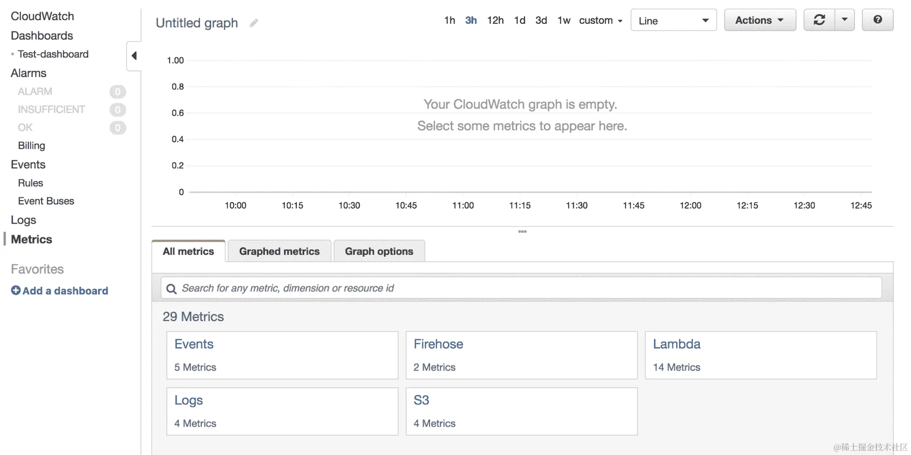The image size is (911, 455).
Task: Open Dashboards in sidebar
Action: [x=42, y=35]
